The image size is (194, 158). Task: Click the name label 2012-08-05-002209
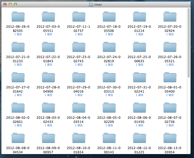click(109, 120)
